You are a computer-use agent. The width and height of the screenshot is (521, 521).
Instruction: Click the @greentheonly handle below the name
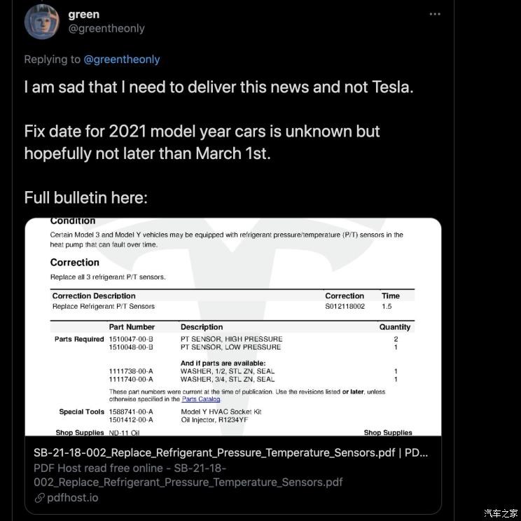pyautogui.click(x=106, y=29)
